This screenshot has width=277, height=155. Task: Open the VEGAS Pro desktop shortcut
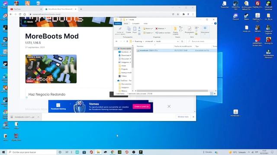click(x=235, y=5)
